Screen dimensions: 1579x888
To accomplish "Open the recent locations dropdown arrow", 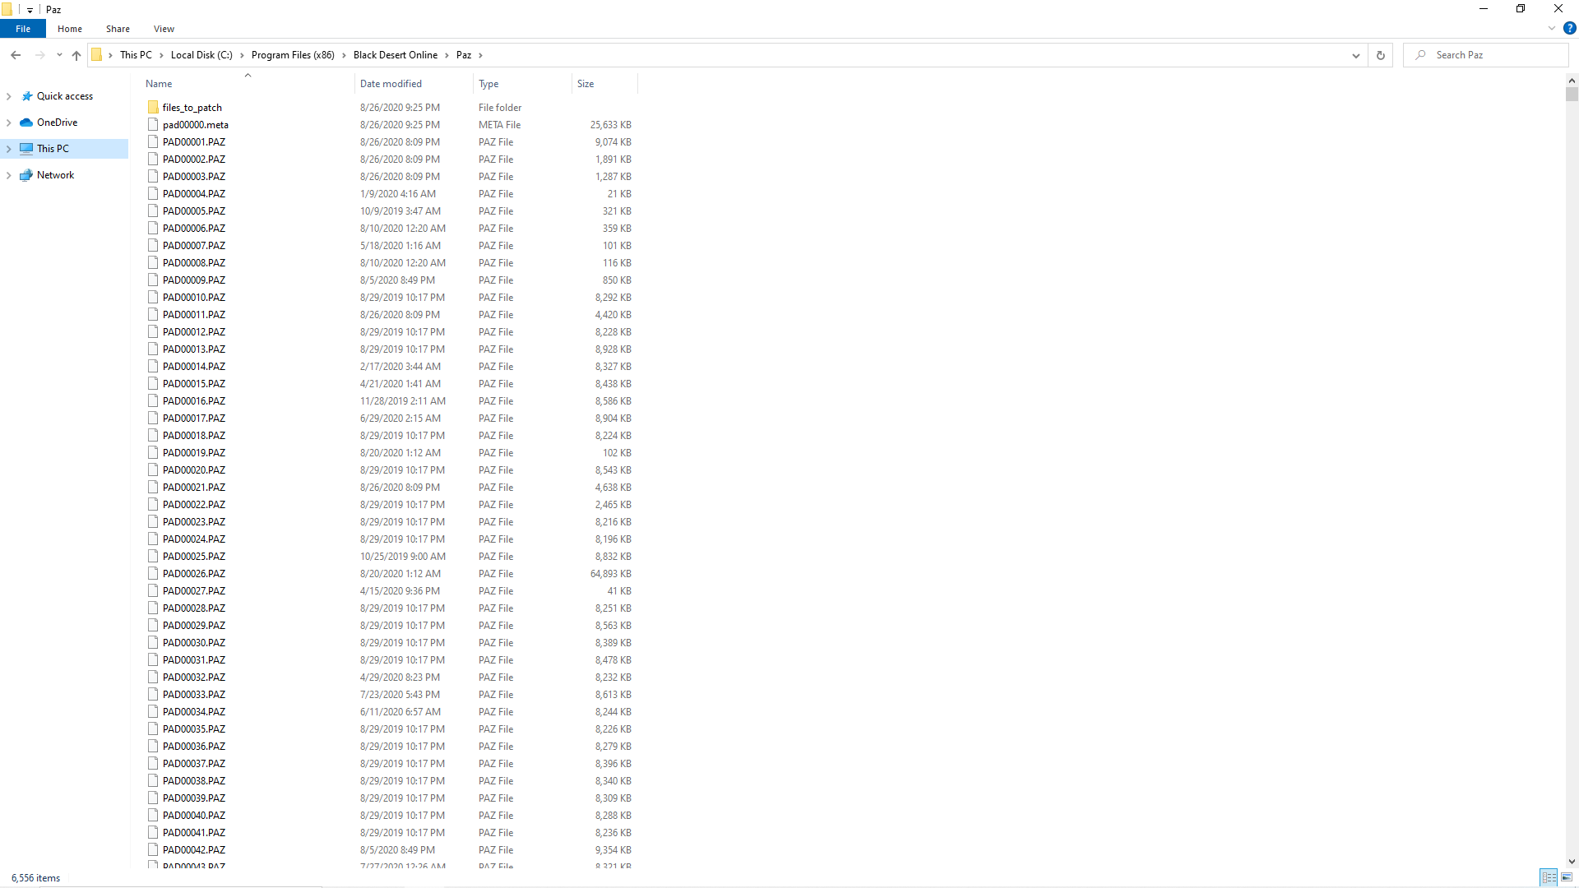I will coord(59,55).
